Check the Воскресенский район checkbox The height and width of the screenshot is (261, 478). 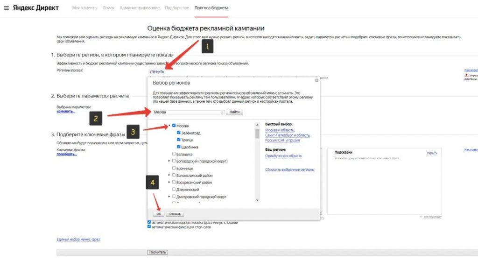pyautogui.click(x=174, y=182)
